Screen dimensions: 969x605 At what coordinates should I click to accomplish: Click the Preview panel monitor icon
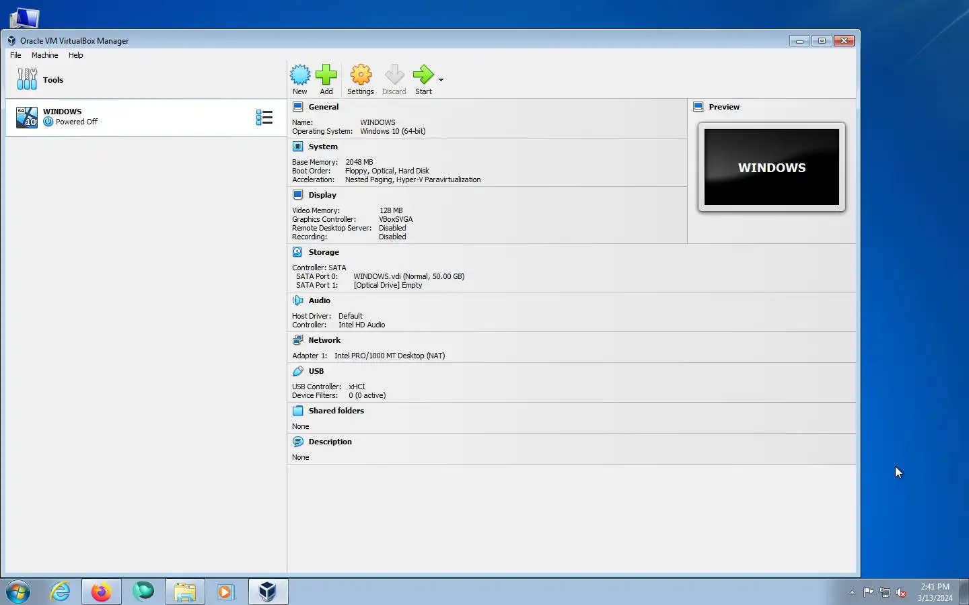tap(698, 106)
